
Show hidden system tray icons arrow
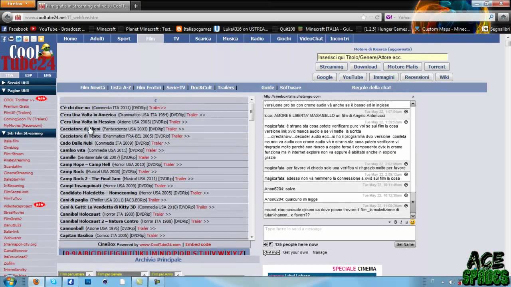tap(442, 282)
